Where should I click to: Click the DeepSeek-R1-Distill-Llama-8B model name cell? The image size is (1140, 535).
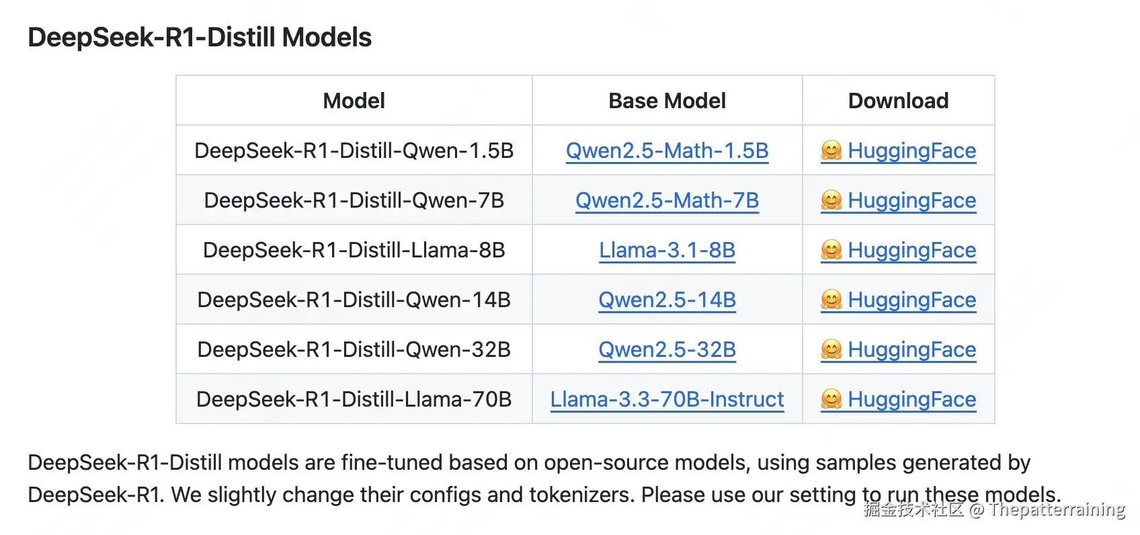point(354,250)
